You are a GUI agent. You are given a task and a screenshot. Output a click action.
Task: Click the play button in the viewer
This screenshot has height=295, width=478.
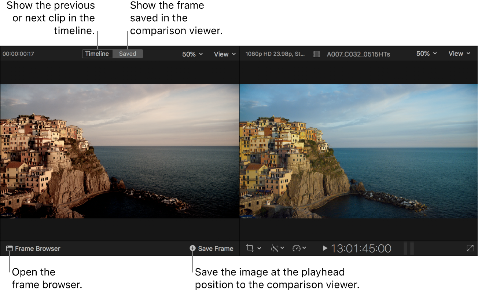[x=325, y=248]
